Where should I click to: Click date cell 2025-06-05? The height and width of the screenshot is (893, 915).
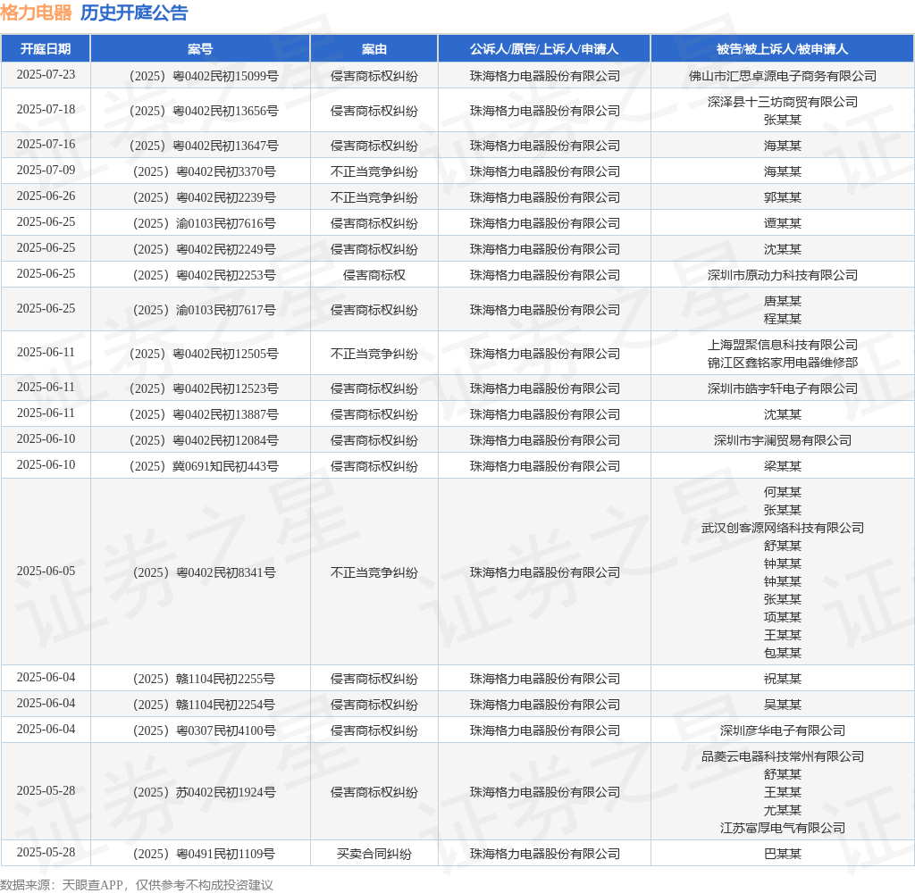46,571
